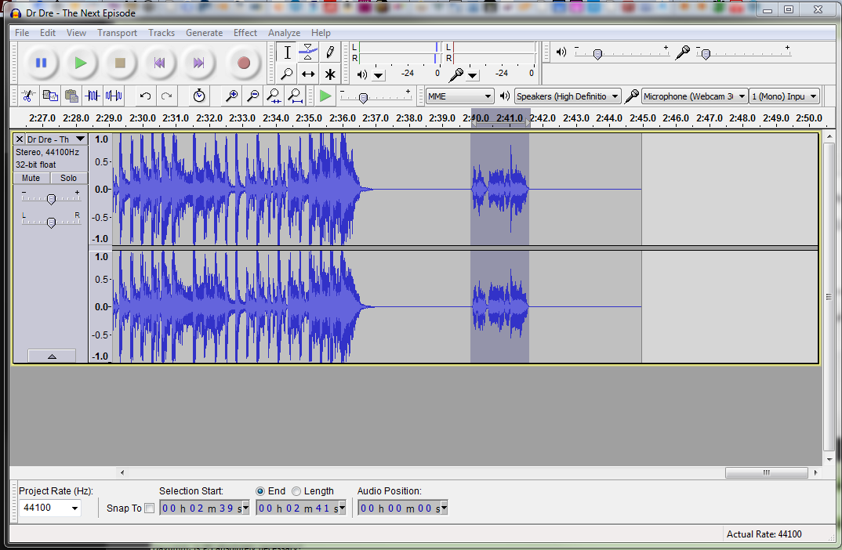Click the 2:45.0 mark on timeline ruler
The width and height of the screenshot is (842, 550).
coord(643,118)
